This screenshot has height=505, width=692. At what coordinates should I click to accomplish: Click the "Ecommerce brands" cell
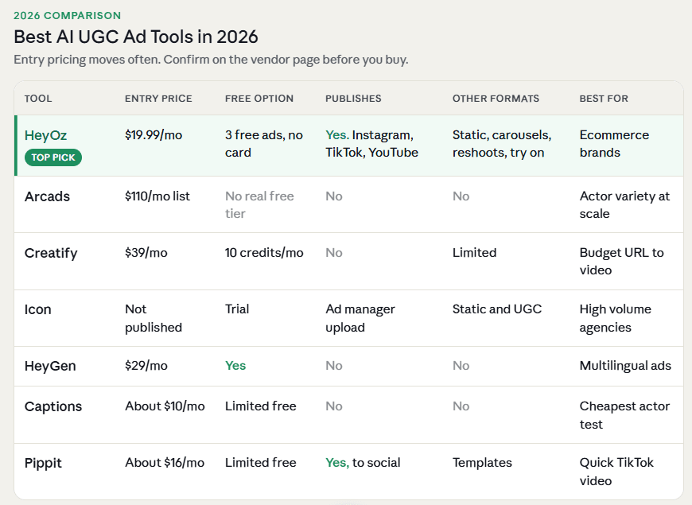pos(614,143)
